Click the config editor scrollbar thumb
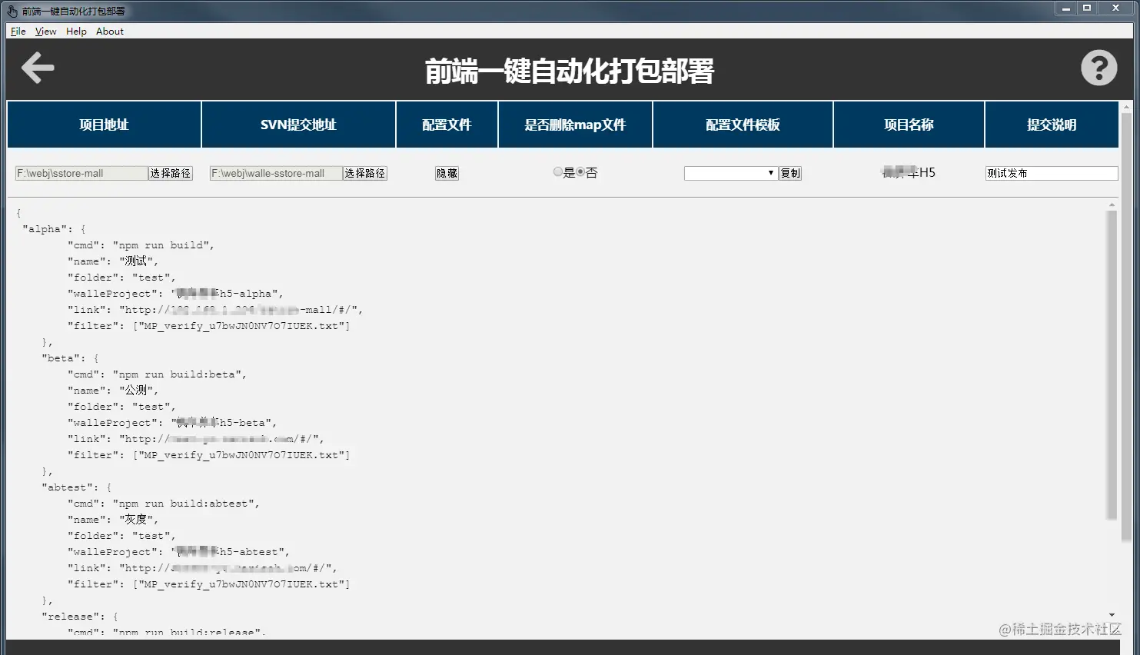 (1112, 365)
